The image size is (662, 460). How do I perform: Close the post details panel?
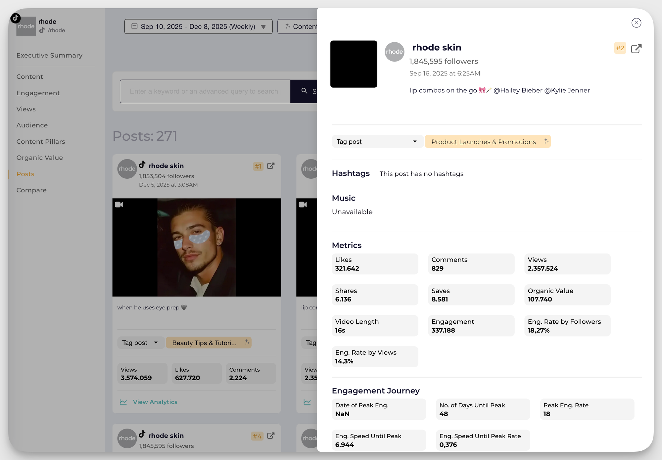[x=636, y=23]
